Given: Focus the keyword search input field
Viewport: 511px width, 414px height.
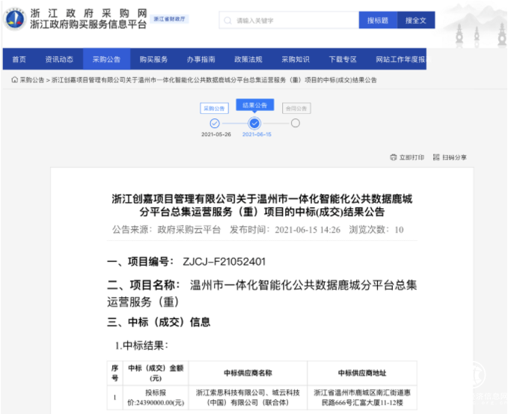Looking at the screenshot, I should [289, 20].
